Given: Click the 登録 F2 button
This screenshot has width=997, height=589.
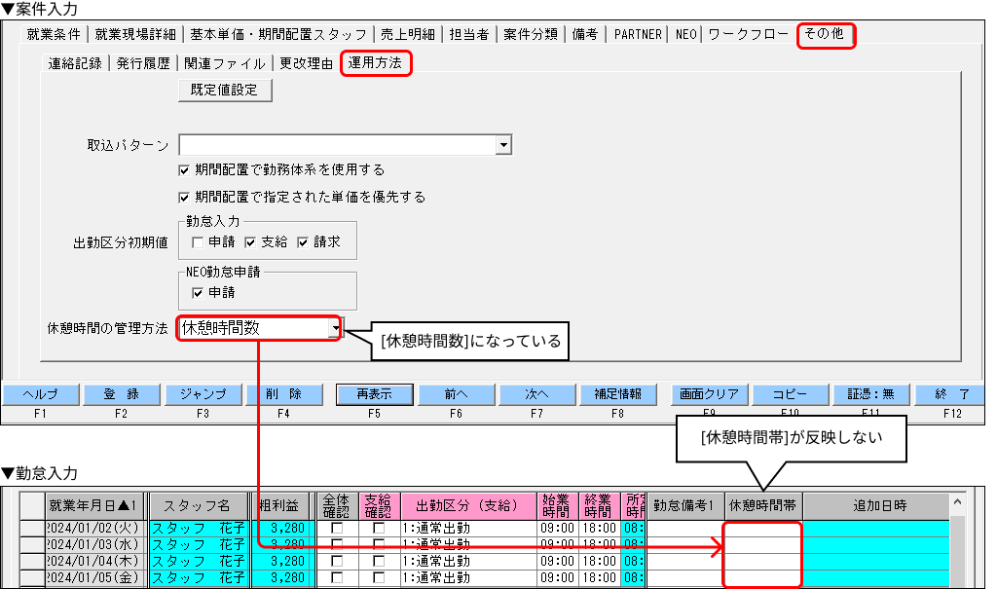Looking at the screenshot, I should (x=122, y=394).
